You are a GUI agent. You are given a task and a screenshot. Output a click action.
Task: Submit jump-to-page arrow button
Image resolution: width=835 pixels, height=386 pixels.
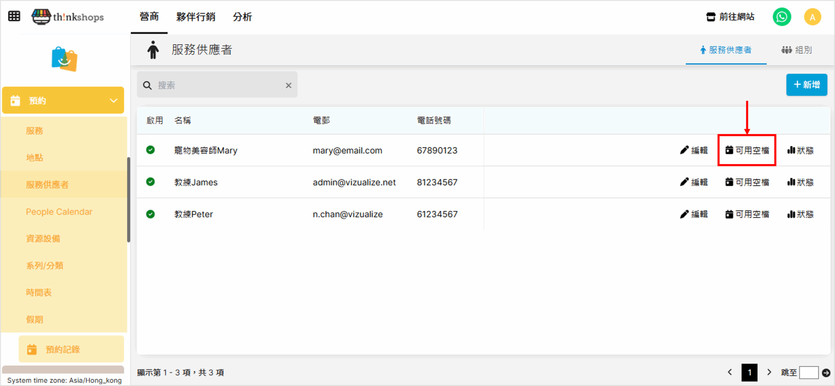(826, 373)
